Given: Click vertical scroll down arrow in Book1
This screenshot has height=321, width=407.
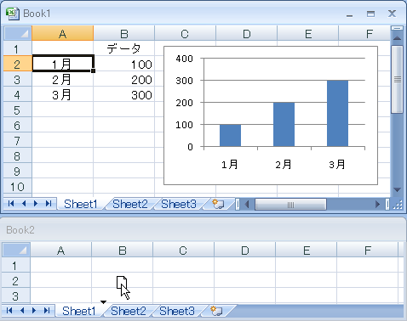Looking at the screenshot, I should pos(397,190).
